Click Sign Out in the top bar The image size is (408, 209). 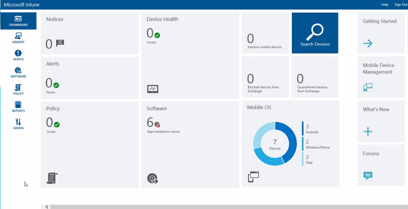click(x=401, y=5)
